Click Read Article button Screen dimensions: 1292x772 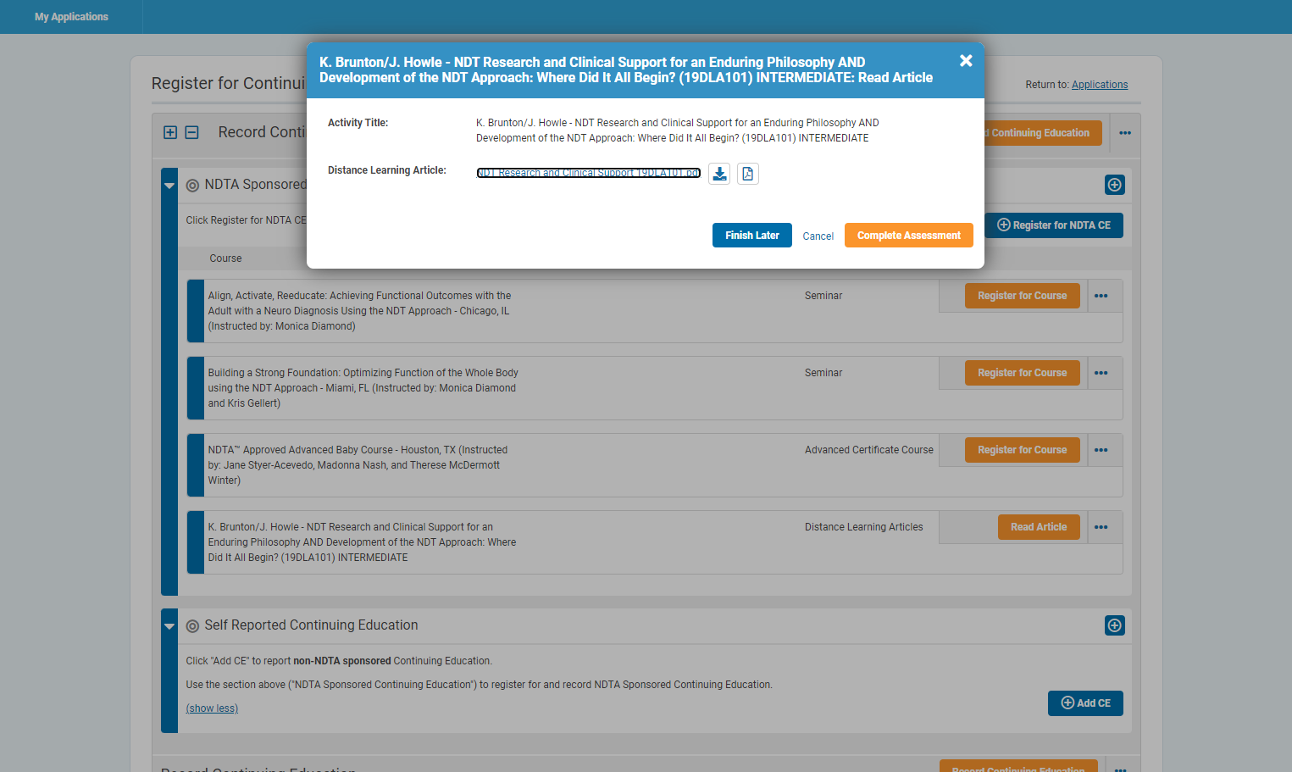(x=1039, y=527)
